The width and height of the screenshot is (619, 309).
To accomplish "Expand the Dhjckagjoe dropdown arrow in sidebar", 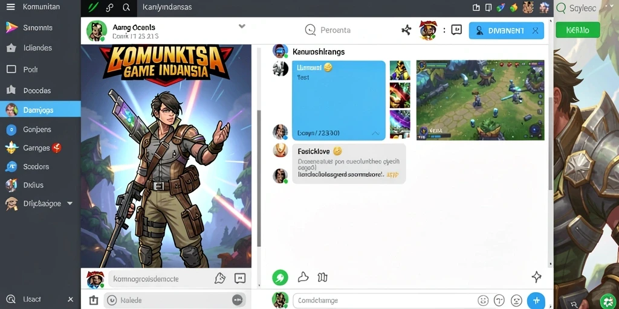I will coord(70,203).
